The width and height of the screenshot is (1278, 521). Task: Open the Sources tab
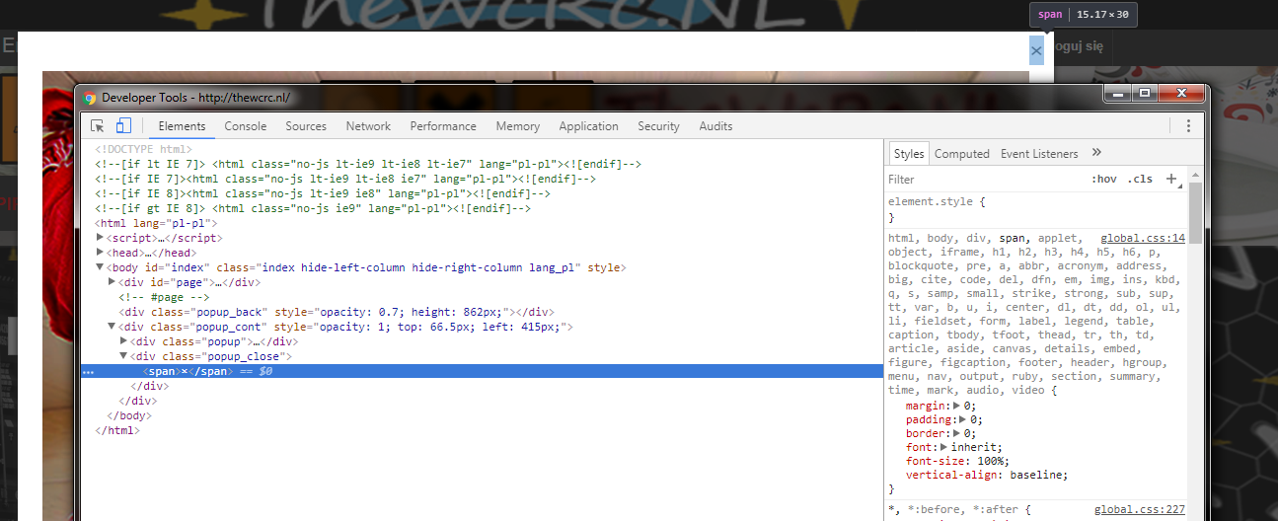coord(306,126)
